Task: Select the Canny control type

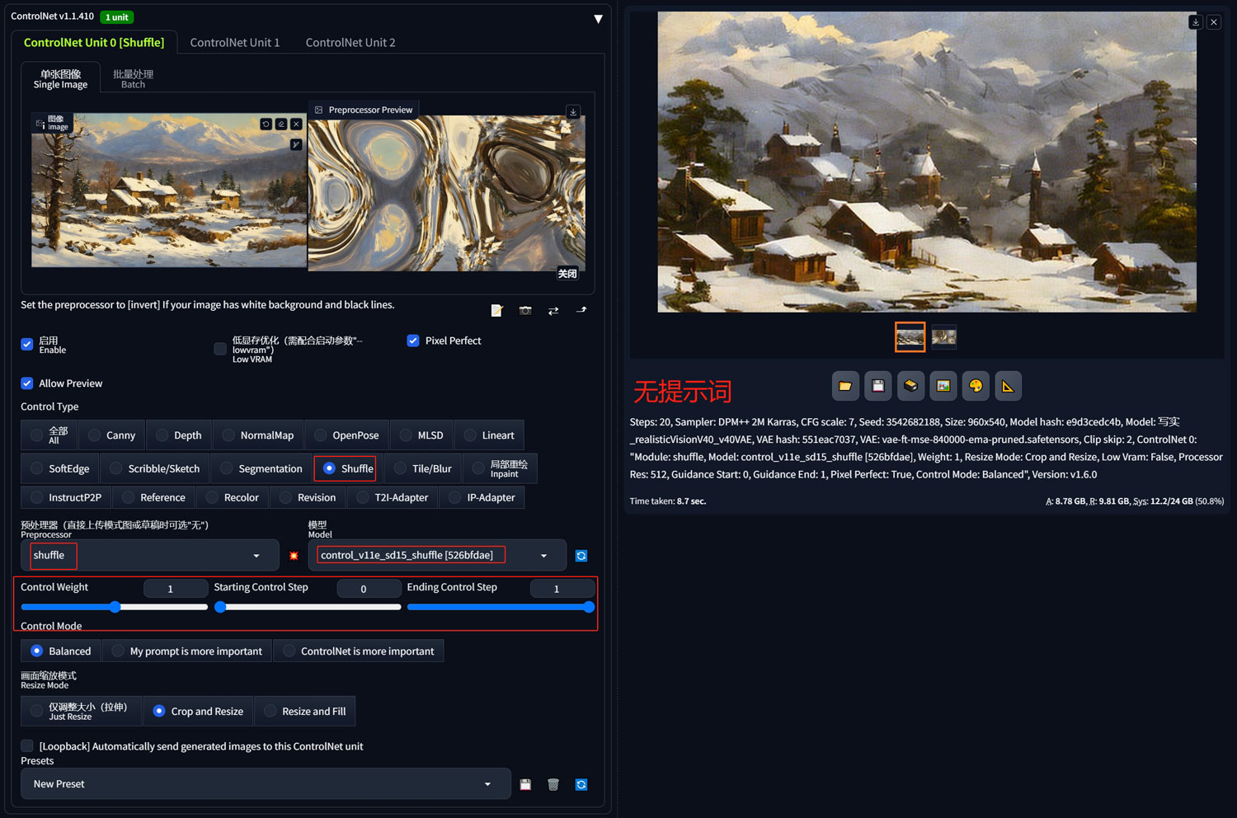Action: pos(111,435)
